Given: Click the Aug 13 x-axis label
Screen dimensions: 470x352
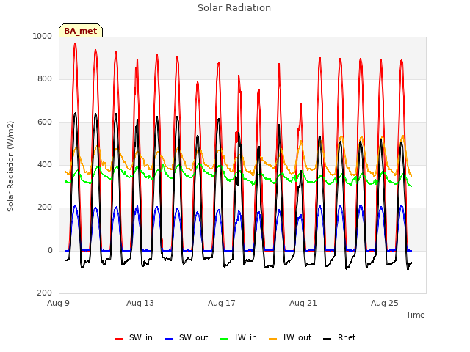Looking at the screenshot, I should click(x=140, y=303).
